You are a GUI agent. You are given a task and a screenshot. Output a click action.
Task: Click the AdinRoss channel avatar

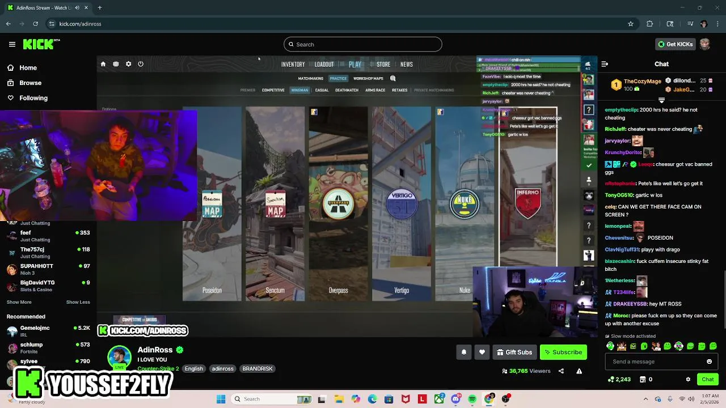(120, 356)
